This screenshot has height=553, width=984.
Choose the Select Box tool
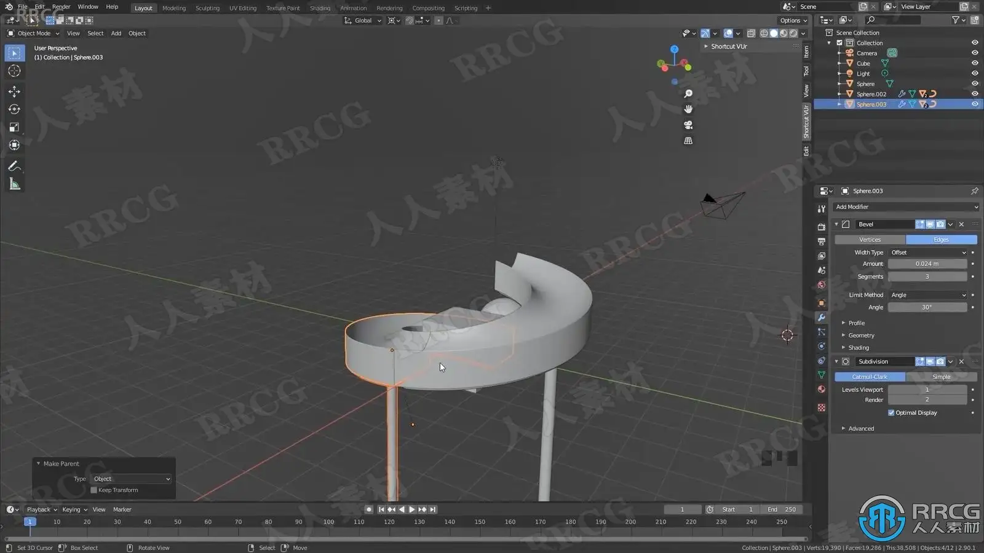pos(14,53)
